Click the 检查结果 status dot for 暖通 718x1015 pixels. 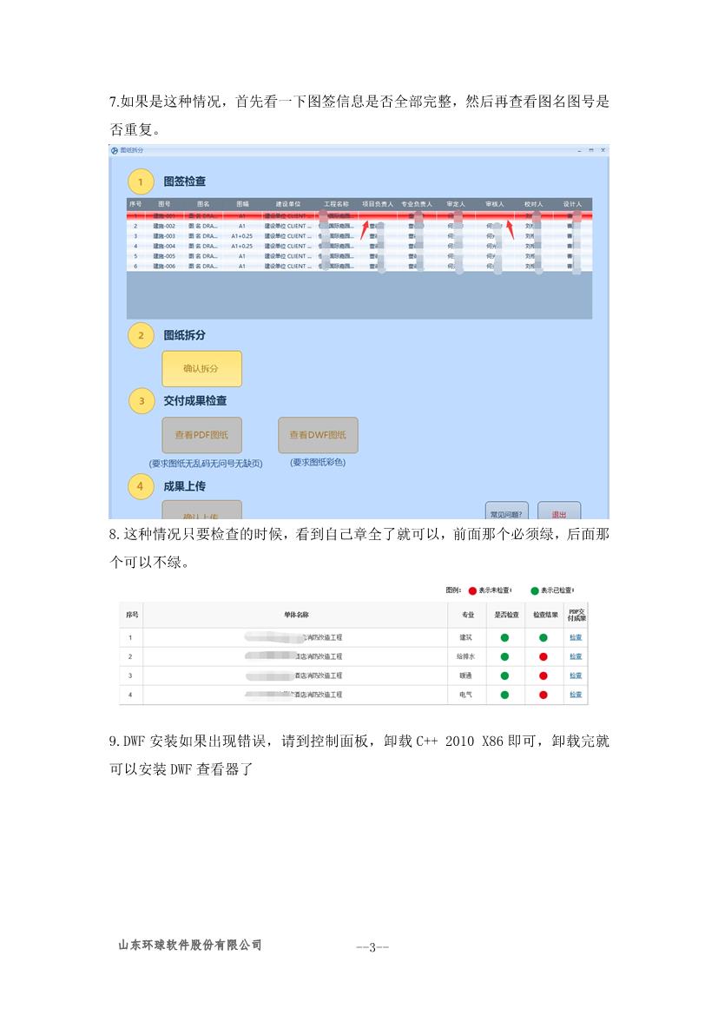coord(543,676)
